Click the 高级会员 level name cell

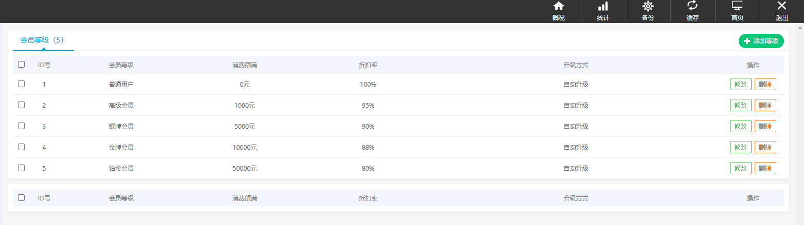(121, 106)
